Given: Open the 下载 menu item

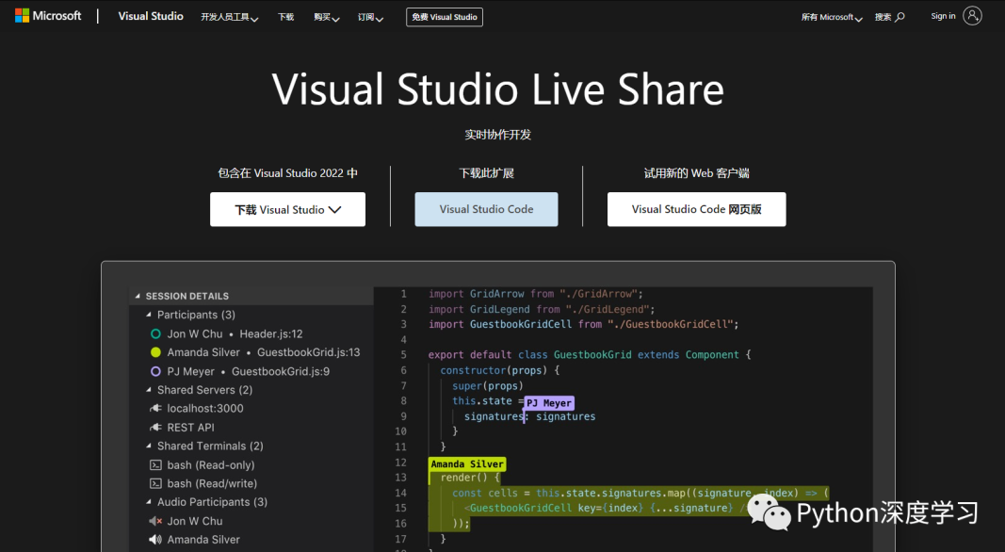Looking at the screenshot, I should [x=285, y=17].
